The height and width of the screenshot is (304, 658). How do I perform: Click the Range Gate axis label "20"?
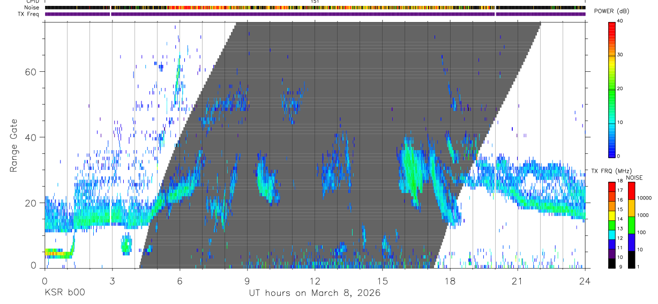(x=31, y=203)
